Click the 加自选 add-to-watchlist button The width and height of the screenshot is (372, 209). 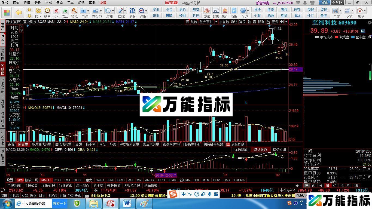click(224, 22)
